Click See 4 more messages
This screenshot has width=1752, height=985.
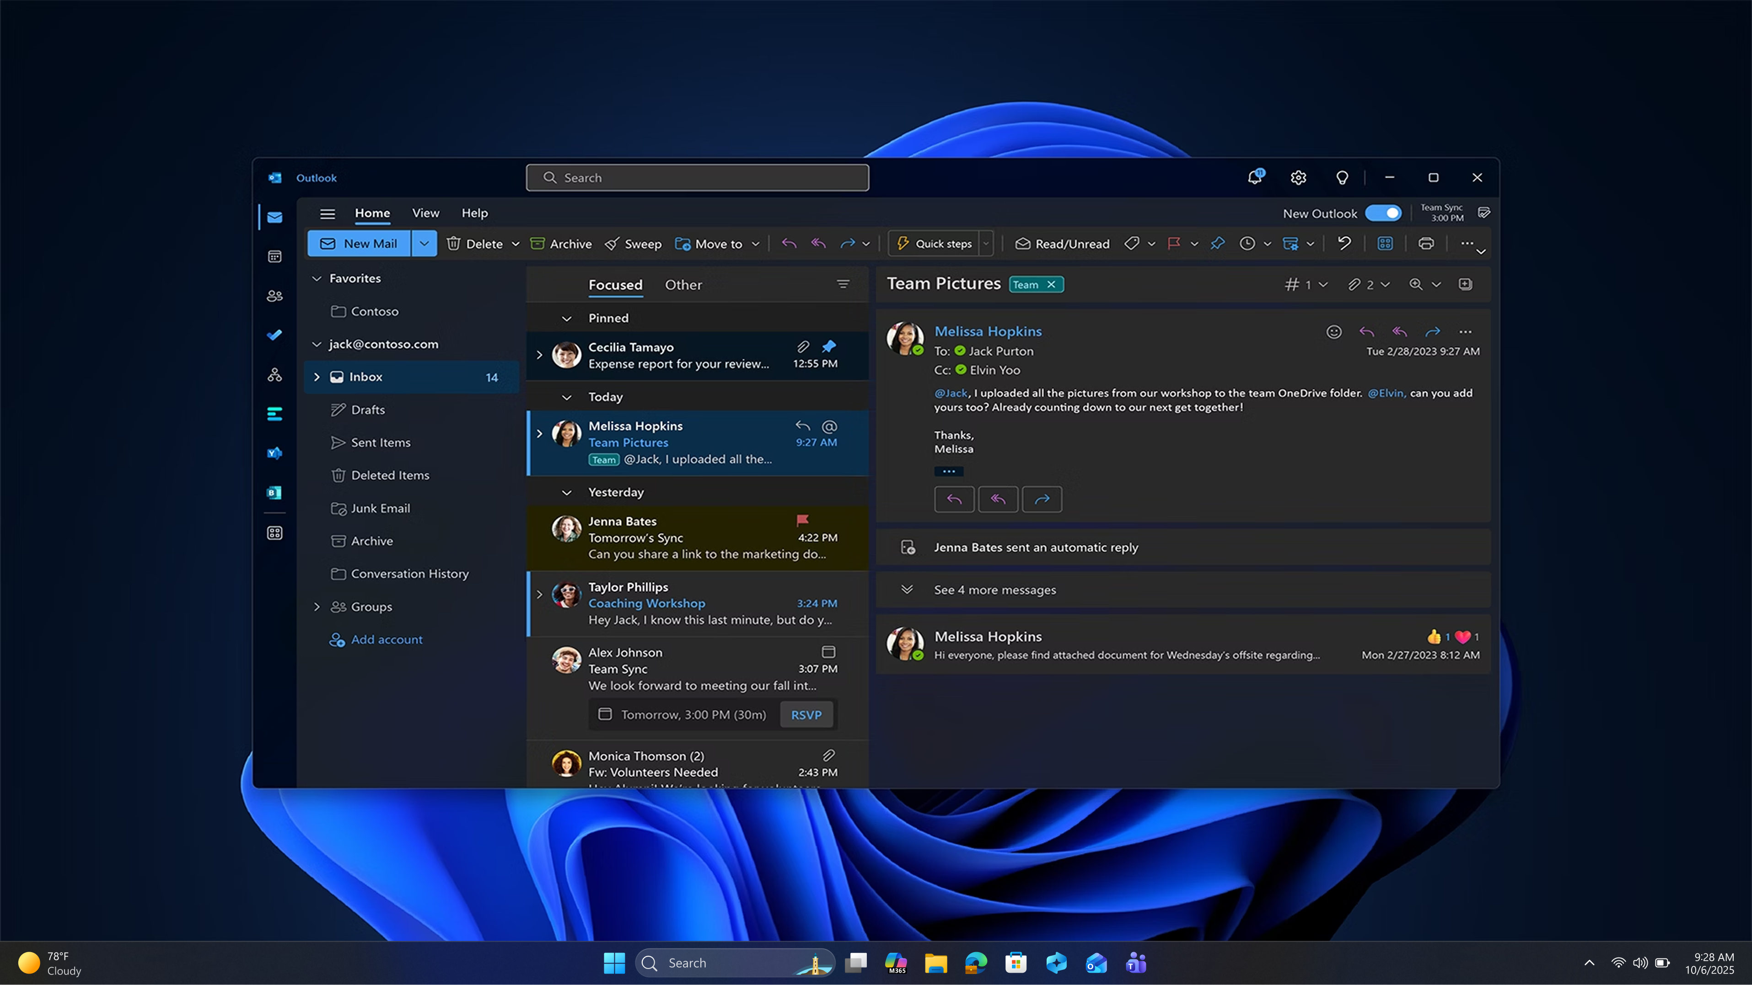pyautogui.click(x=995, y=589)
